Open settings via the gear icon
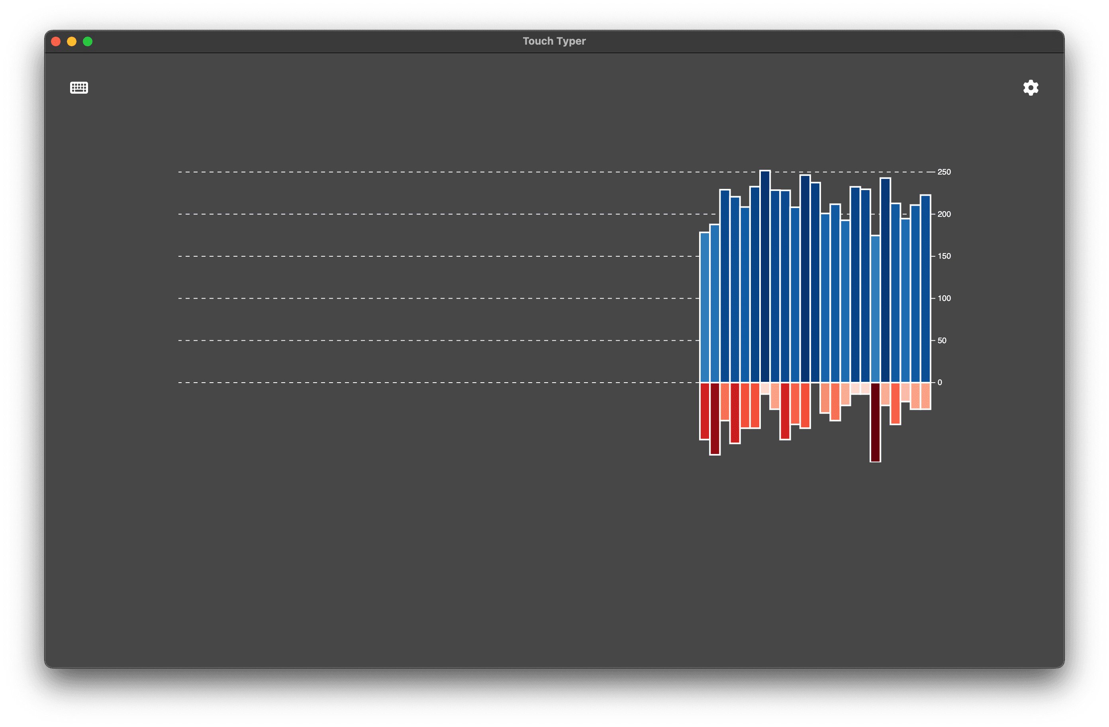This screenshot has height=727, width=1109. coord(1030,88)
